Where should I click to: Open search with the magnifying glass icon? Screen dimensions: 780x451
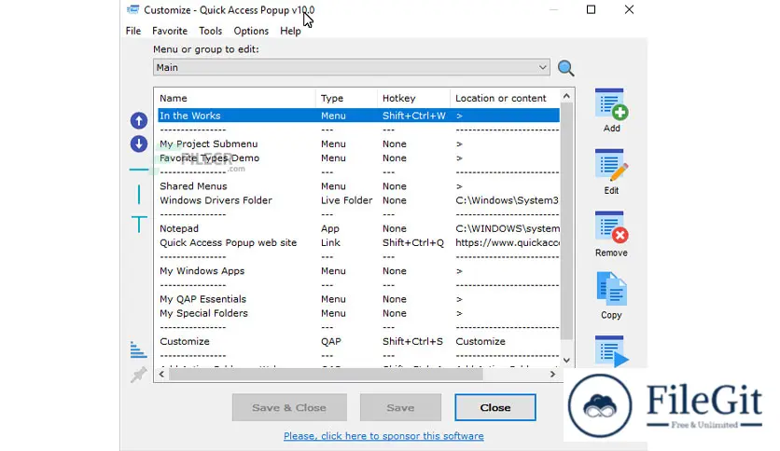[x=565, y=68]
